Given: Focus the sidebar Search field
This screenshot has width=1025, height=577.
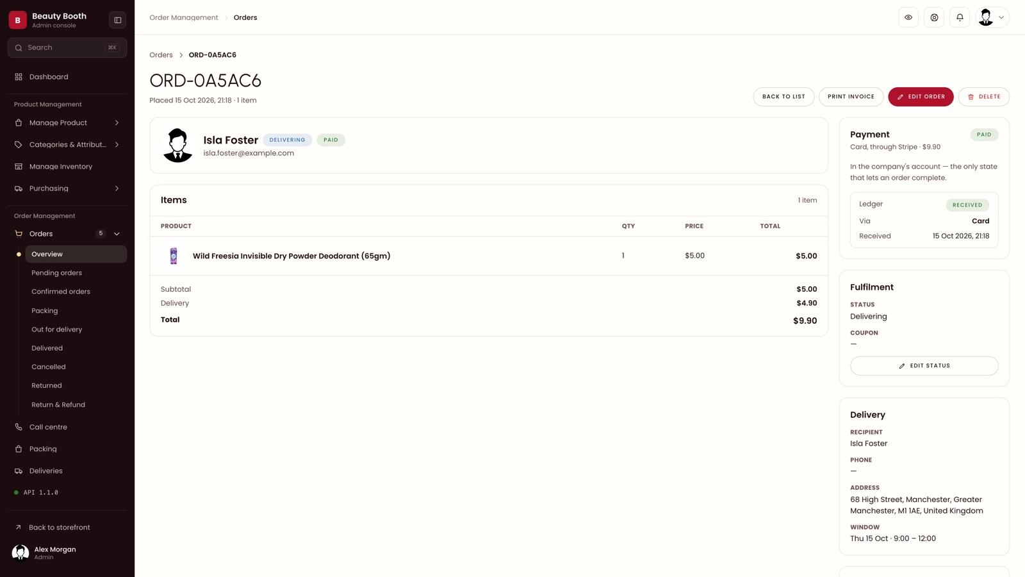Looking at the screenshot, I should (x=67, y=47).
